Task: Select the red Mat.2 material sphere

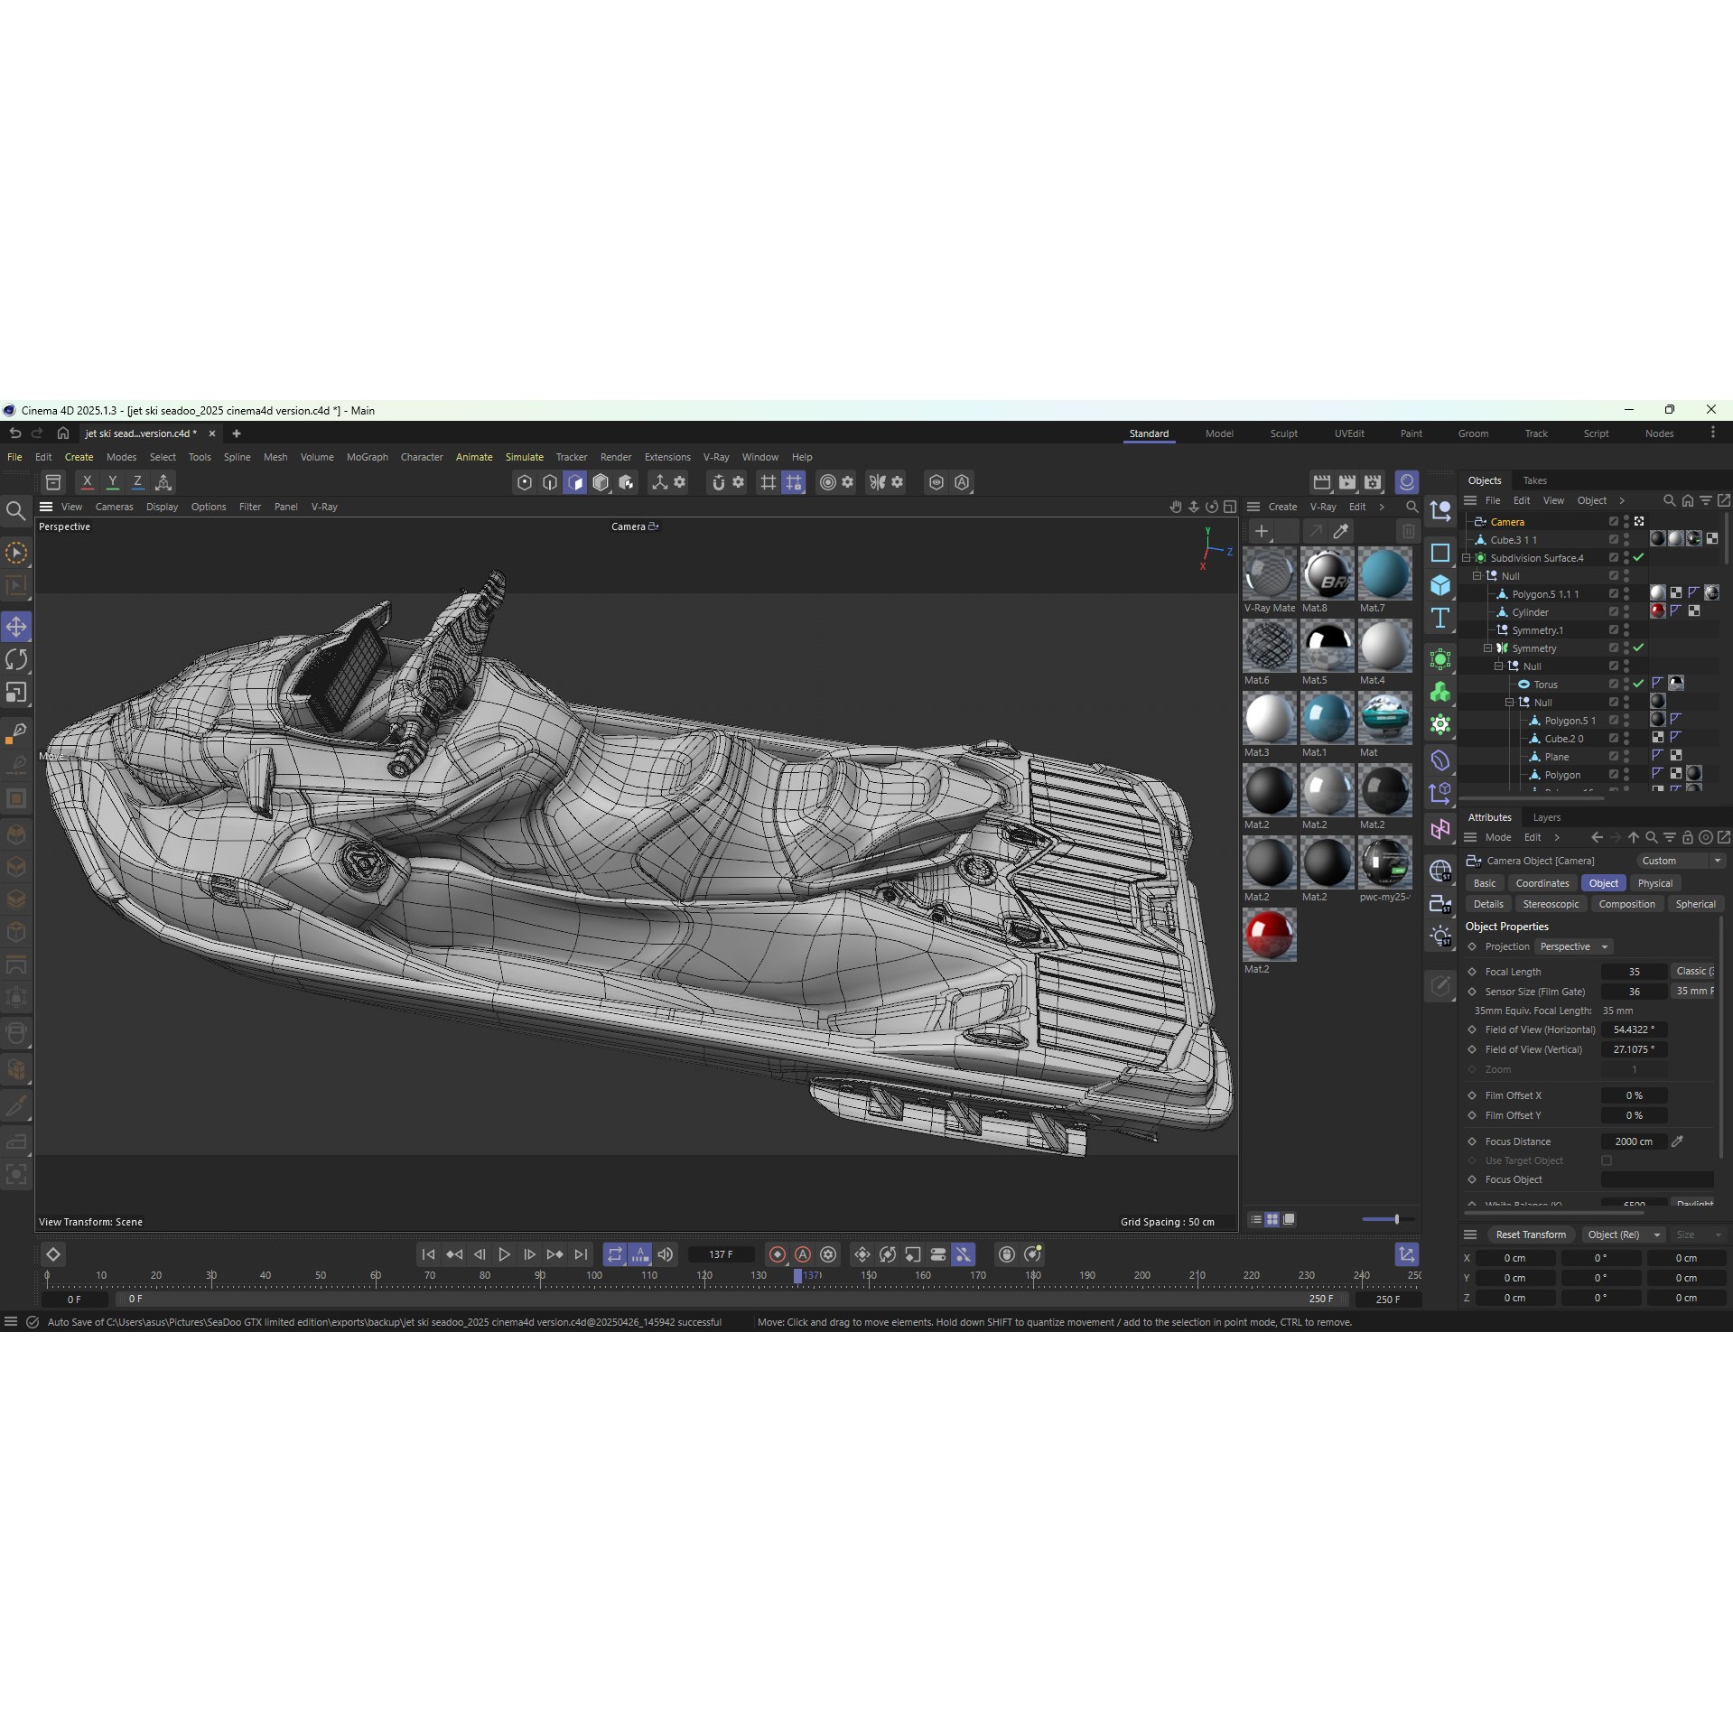Action: point(1270,935)
